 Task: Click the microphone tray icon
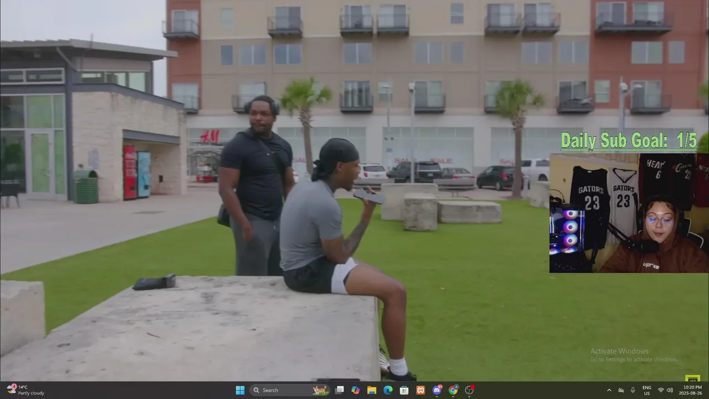[x=633, y=390]
